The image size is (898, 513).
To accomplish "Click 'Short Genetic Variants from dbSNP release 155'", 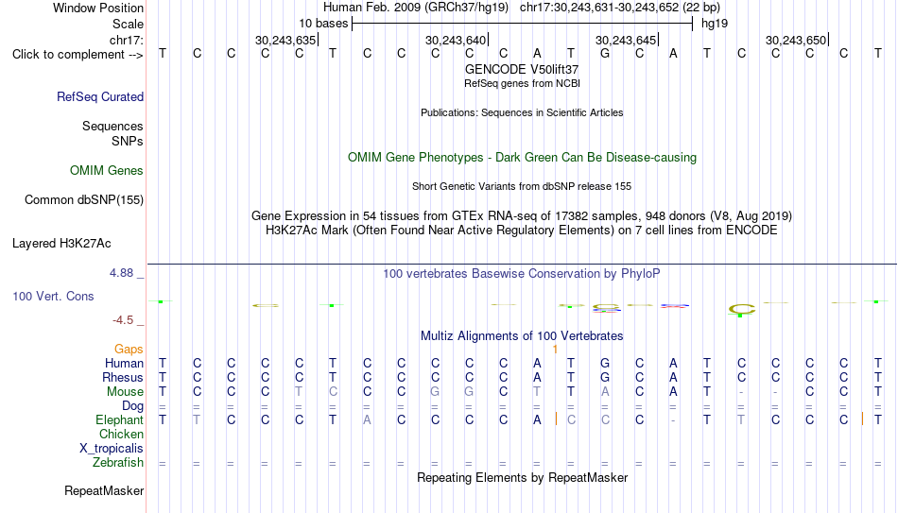I will click(522, 187).
